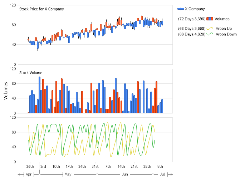The height and width of the screenshot is (180, 240).
Task: Click the yellow Aroon Up legend line
Action: click(210, 28)
